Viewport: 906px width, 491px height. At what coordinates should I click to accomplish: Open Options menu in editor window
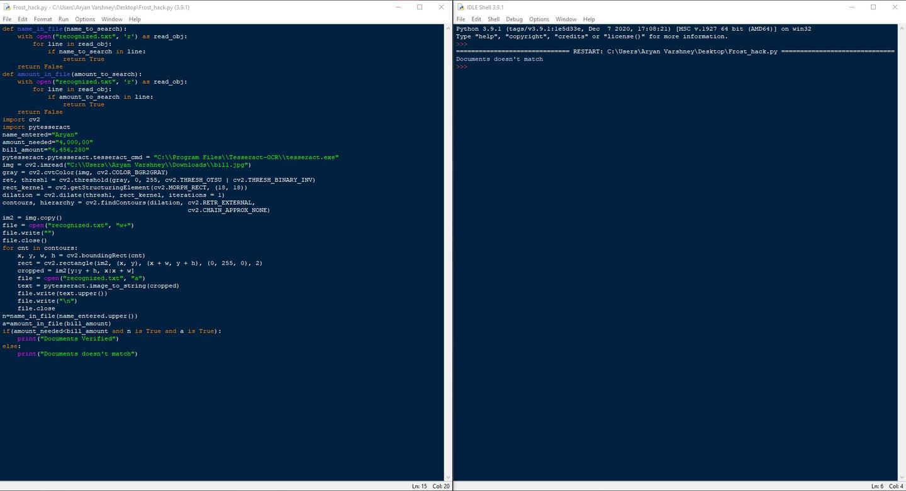tap(85, 19)
